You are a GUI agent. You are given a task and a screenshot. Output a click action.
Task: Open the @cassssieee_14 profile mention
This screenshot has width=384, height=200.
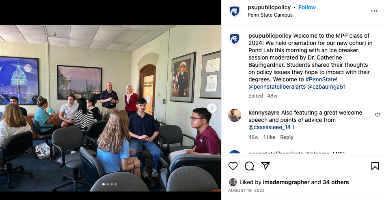coord(270,127)
